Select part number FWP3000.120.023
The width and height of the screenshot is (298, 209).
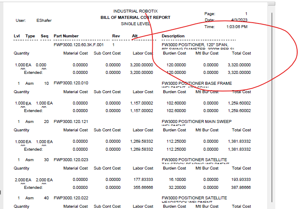coord(71,160)
